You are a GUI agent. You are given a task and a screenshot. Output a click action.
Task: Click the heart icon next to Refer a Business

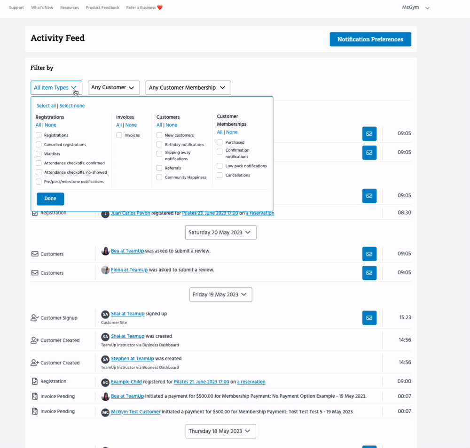pyautogui.click(x=160, y=8)
